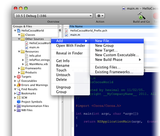This screenshot has height=136, width=160.
Task: Select Touch from context menu
Action: (71, 70)
